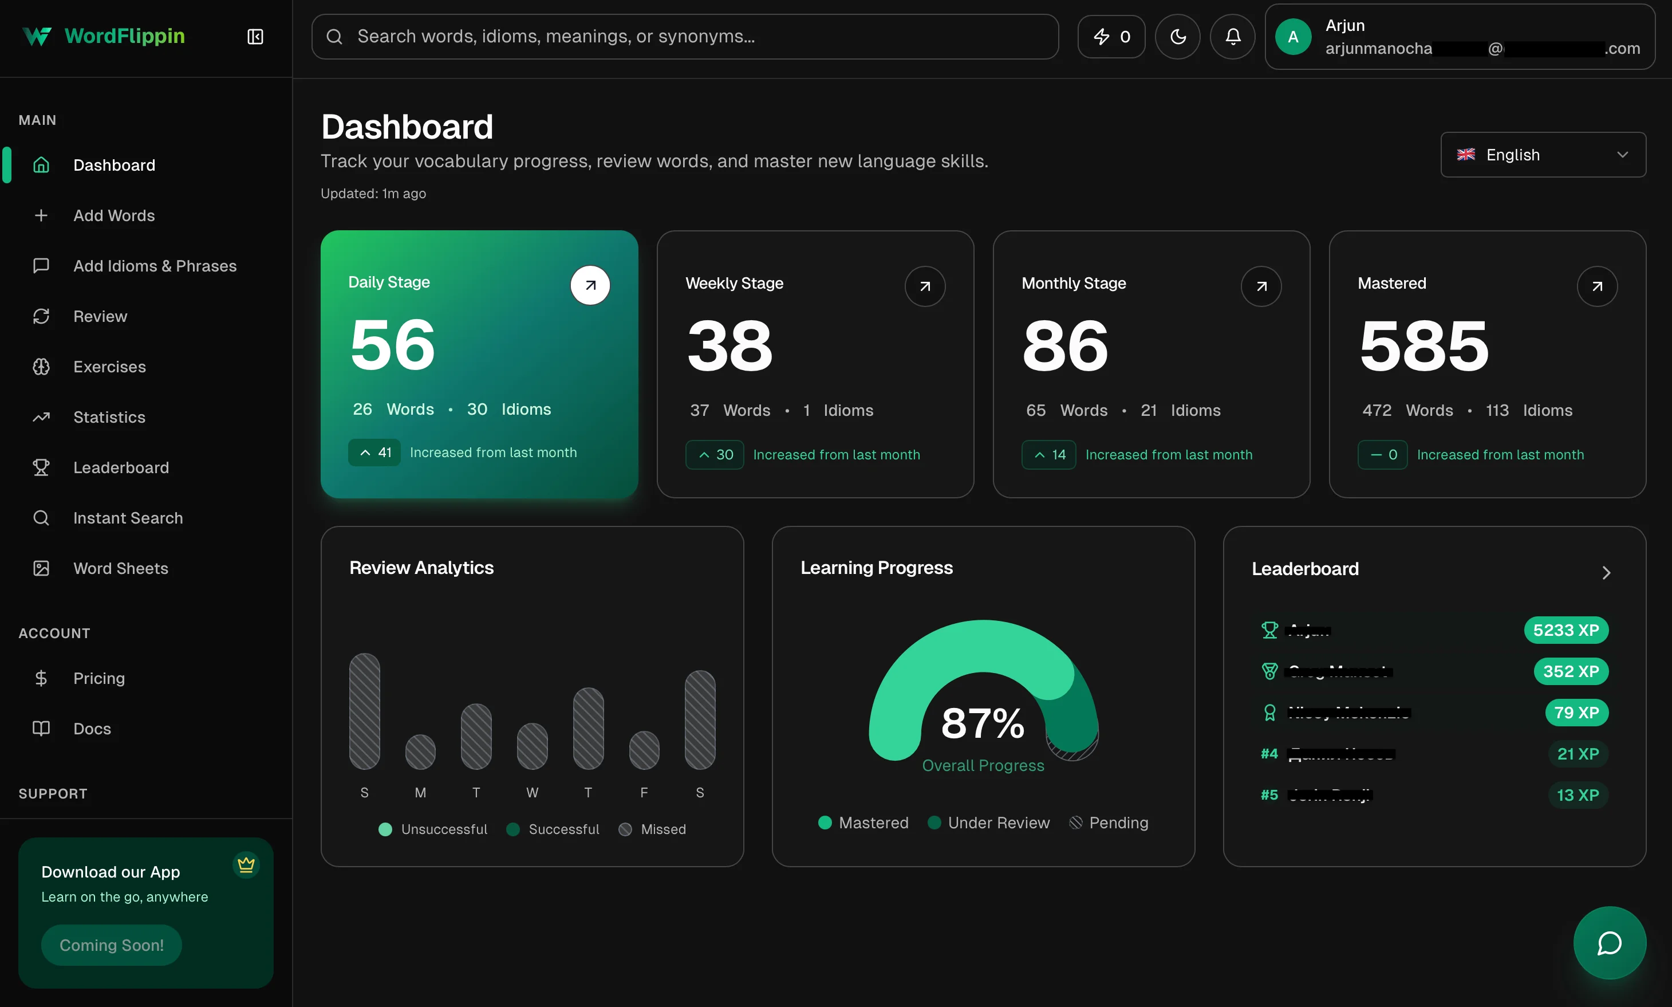Open the chat support bubble

pos(1609,942)
